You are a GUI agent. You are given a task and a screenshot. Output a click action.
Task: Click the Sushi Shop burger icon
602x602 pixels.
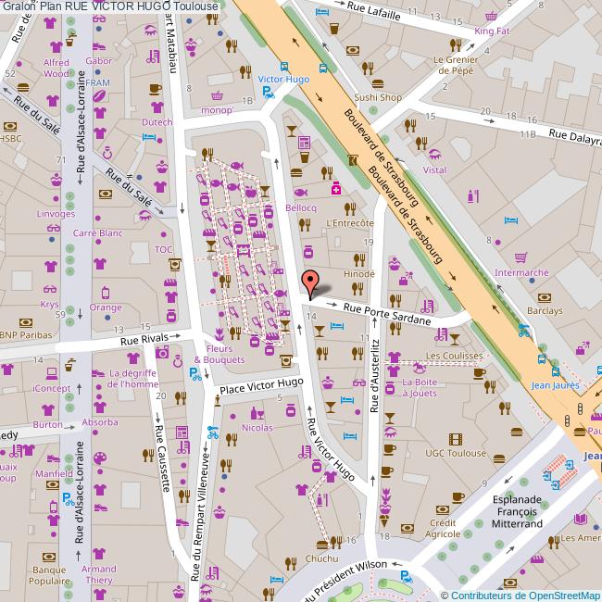(x=378, y=83)
